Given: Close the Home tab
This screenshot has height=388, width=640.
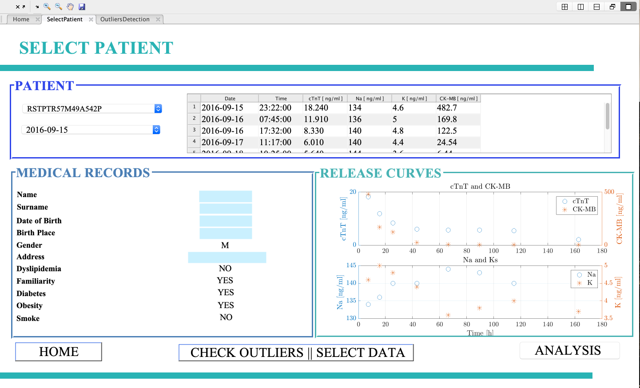Looking at the screenshot, I should point(37,20).
